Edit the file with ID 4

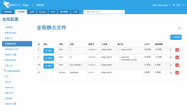[171, 50]
